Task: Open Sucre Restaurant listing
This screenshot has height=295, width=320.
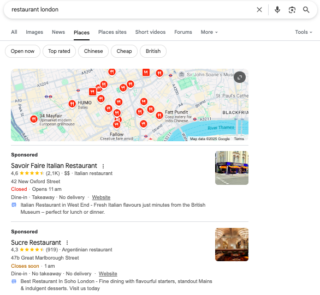Action: (x=36, y=243)
